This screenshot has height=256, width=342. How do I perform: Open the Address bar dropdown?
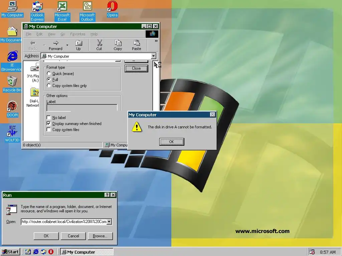point(154,56)
